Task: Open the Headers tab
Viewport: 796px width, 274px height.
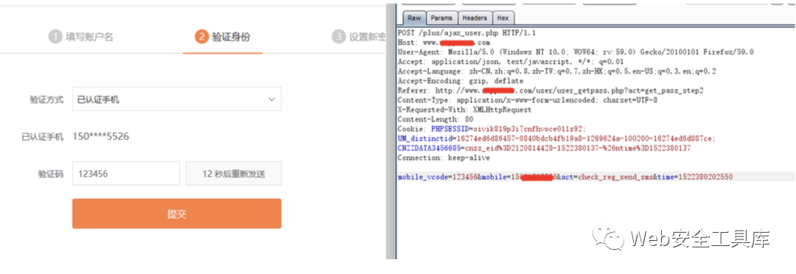Action: click(475, 18)
